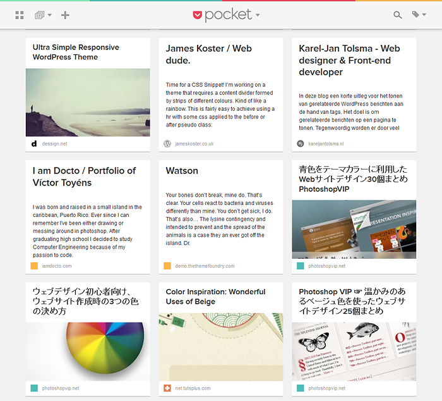
Task: Click the James Koster CSS snippet excerpt
Action: pyautogui.click(x=220, y=105)
